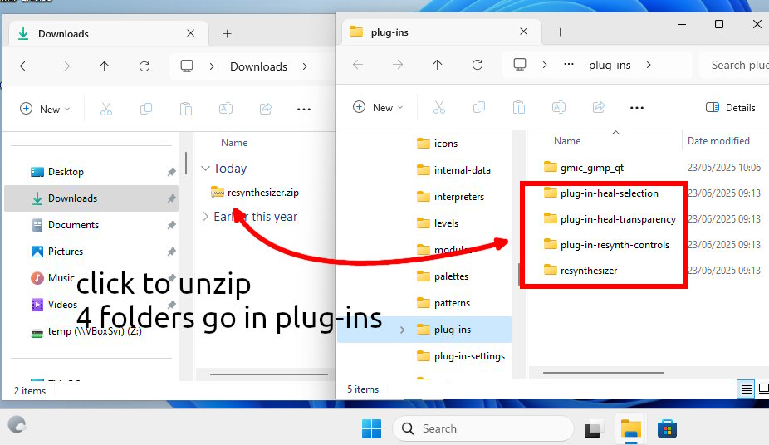This screenshot has height=445, width=769.
Task: Close the plug-ins tab
Action: (524, 32)
